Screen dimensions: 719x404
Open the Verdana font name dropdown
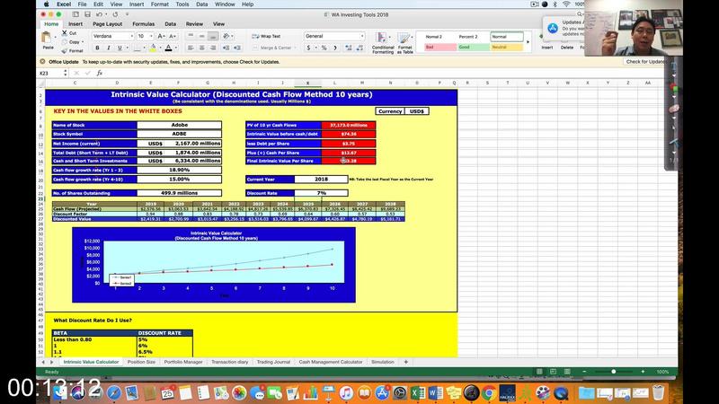pos(131,36)
